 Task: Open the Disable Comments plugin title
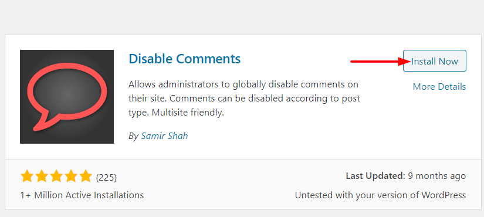point(184,58)
